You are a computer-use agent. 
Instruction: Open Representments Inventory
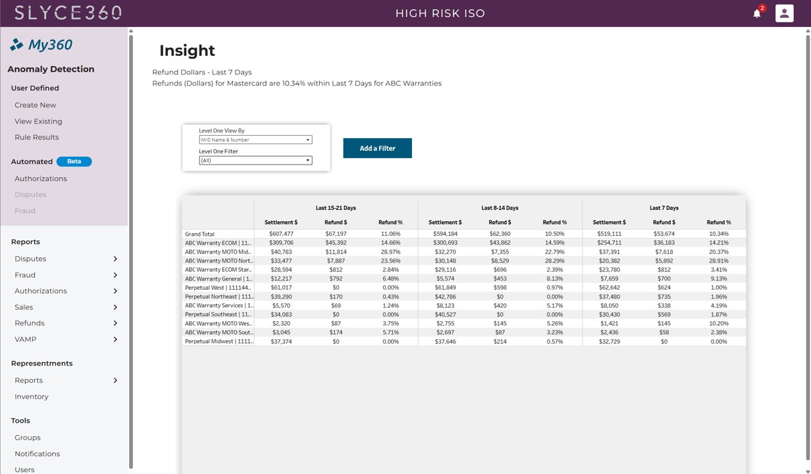pos(32,397)
